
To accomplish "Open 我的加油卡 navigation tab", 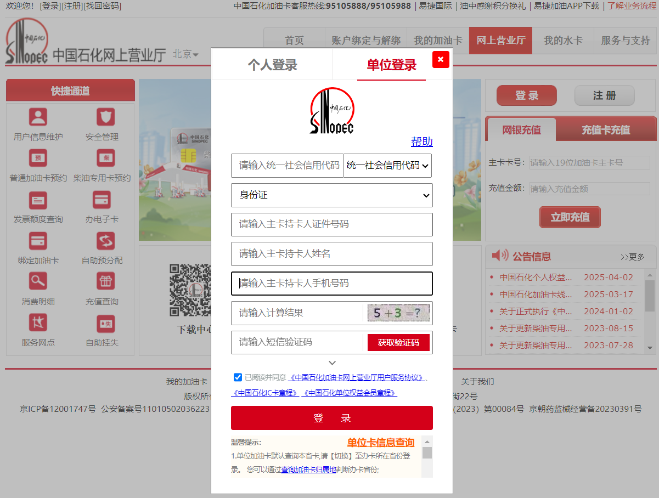I will 438,41.
